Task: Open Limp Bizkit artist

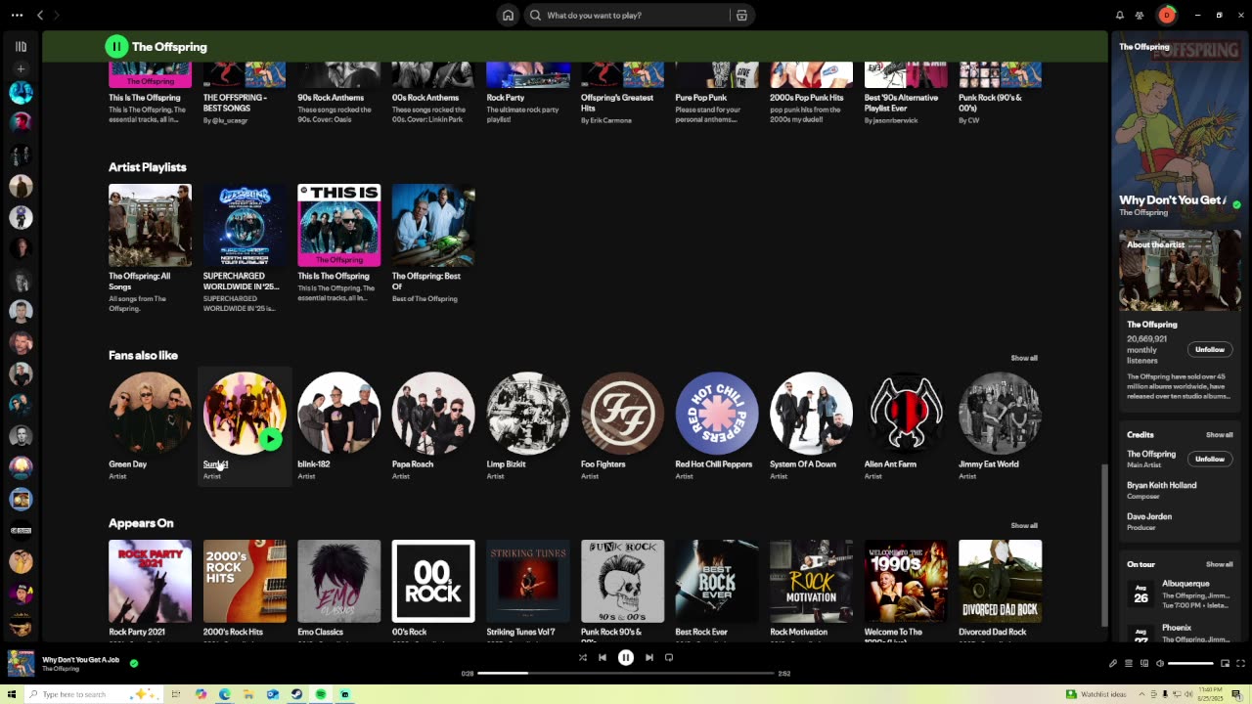Action: [528, 413]
